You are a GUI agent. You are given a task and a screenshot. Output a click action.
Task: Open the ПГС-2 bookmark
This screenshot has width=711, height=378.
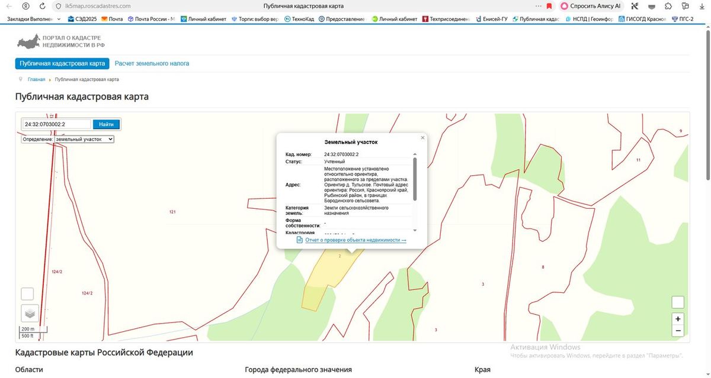click(x=681, y=19)
